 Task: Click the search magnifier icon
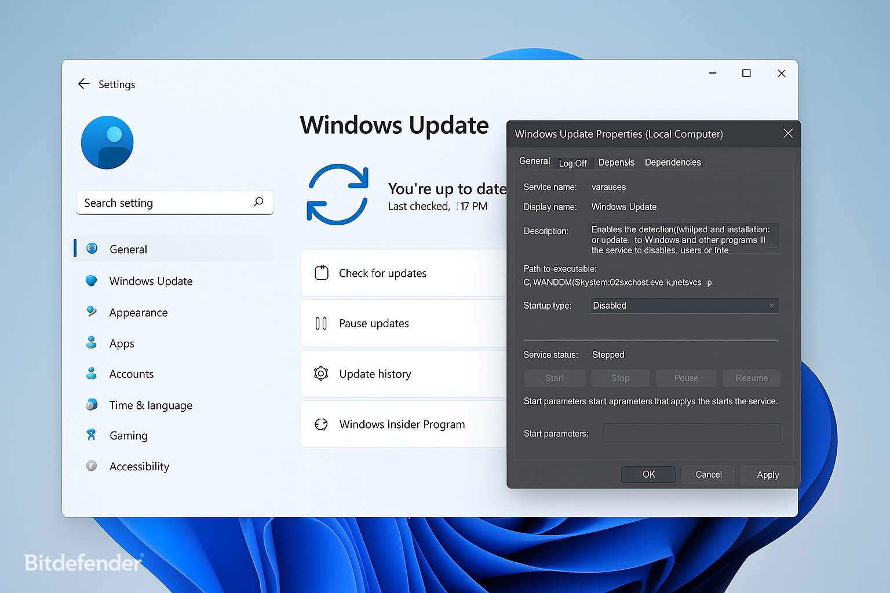[258, 202]
